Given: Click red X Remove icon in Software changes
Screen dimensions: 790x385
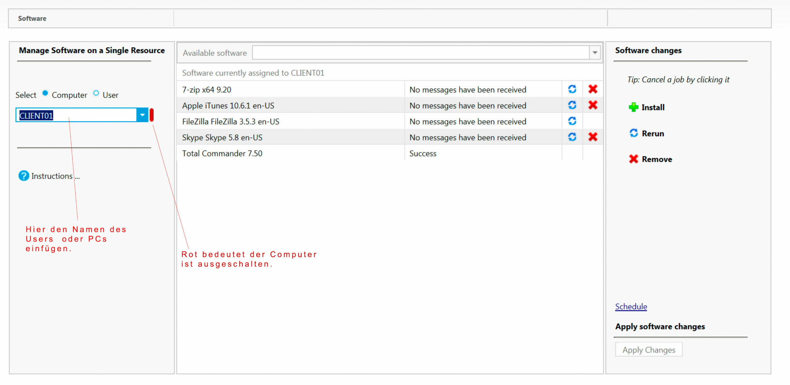Looking at the screenshot, I should (x=634, y=159).
